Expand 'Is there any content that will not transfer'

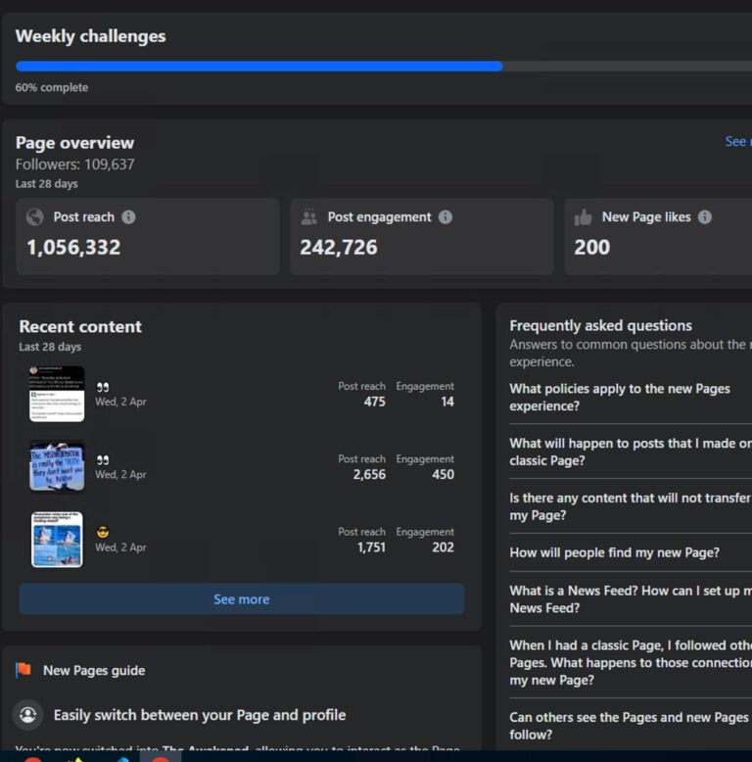(x=627, y=506)
